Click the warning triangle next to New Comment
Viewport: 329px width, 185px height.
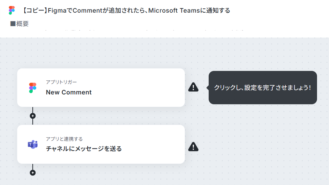tap(193, 87)
